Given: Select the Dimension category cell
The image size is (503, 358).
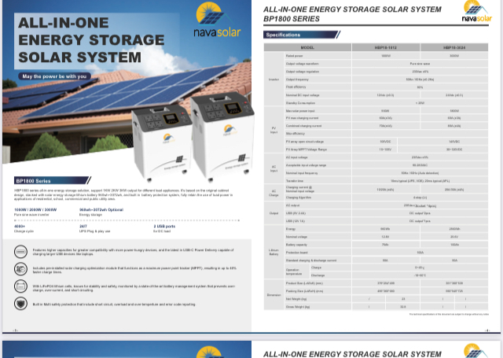Looking at the screenshot, I should pyautogui.click(x=274, y=295).
